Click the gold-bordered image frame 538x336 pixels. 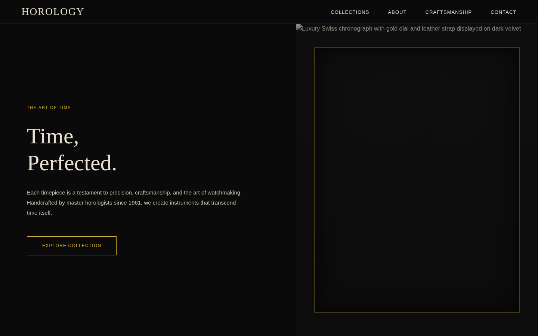coord(417,180)
